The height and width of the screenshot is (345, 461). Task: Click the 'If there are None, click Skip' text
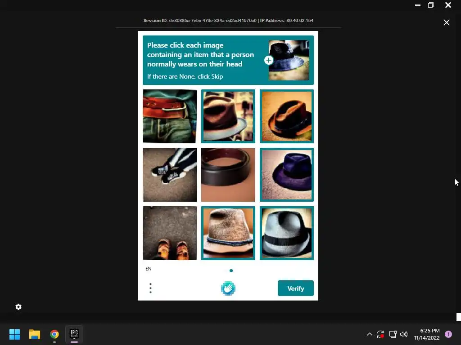coord(185,76)
